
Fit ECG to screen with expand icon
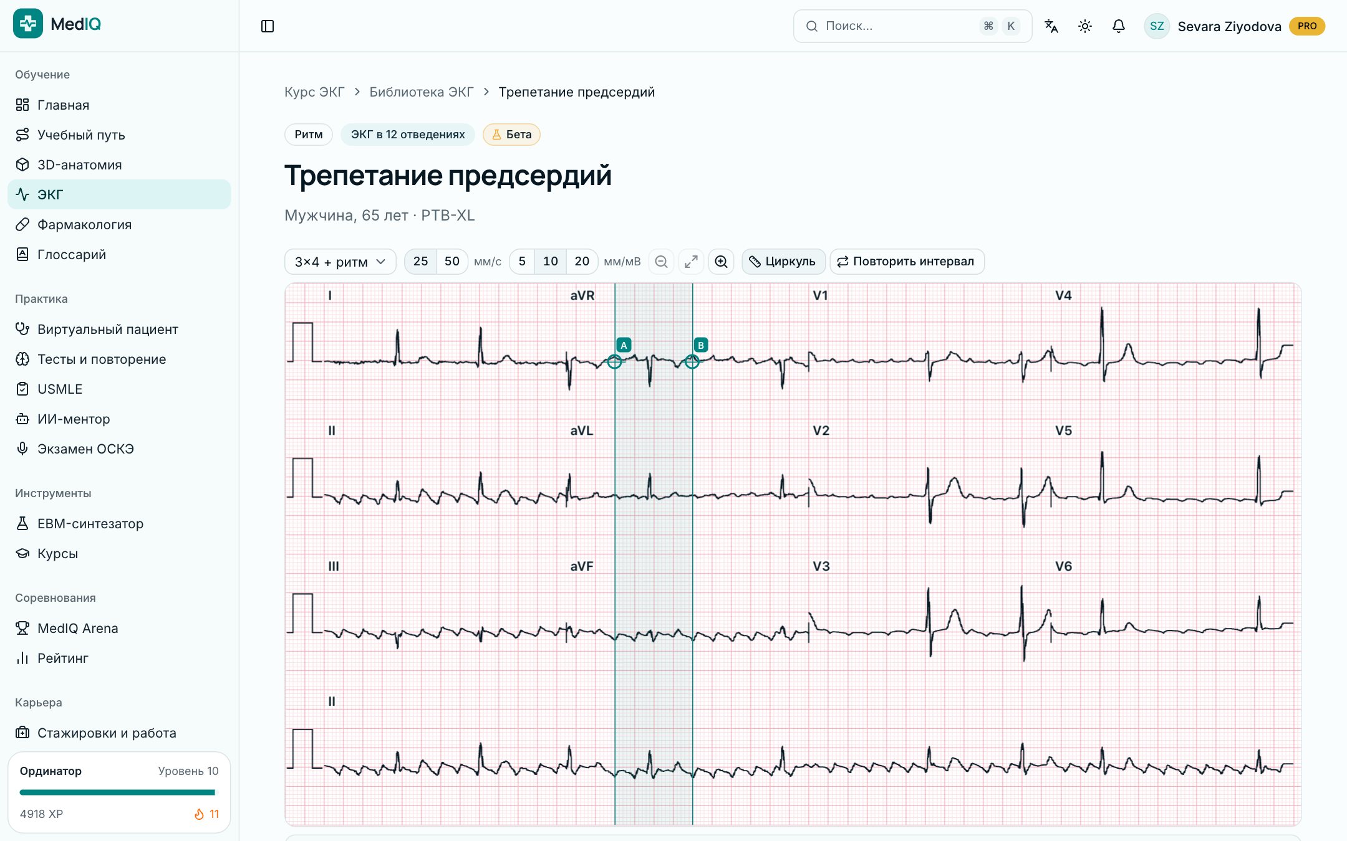(692, 262)
